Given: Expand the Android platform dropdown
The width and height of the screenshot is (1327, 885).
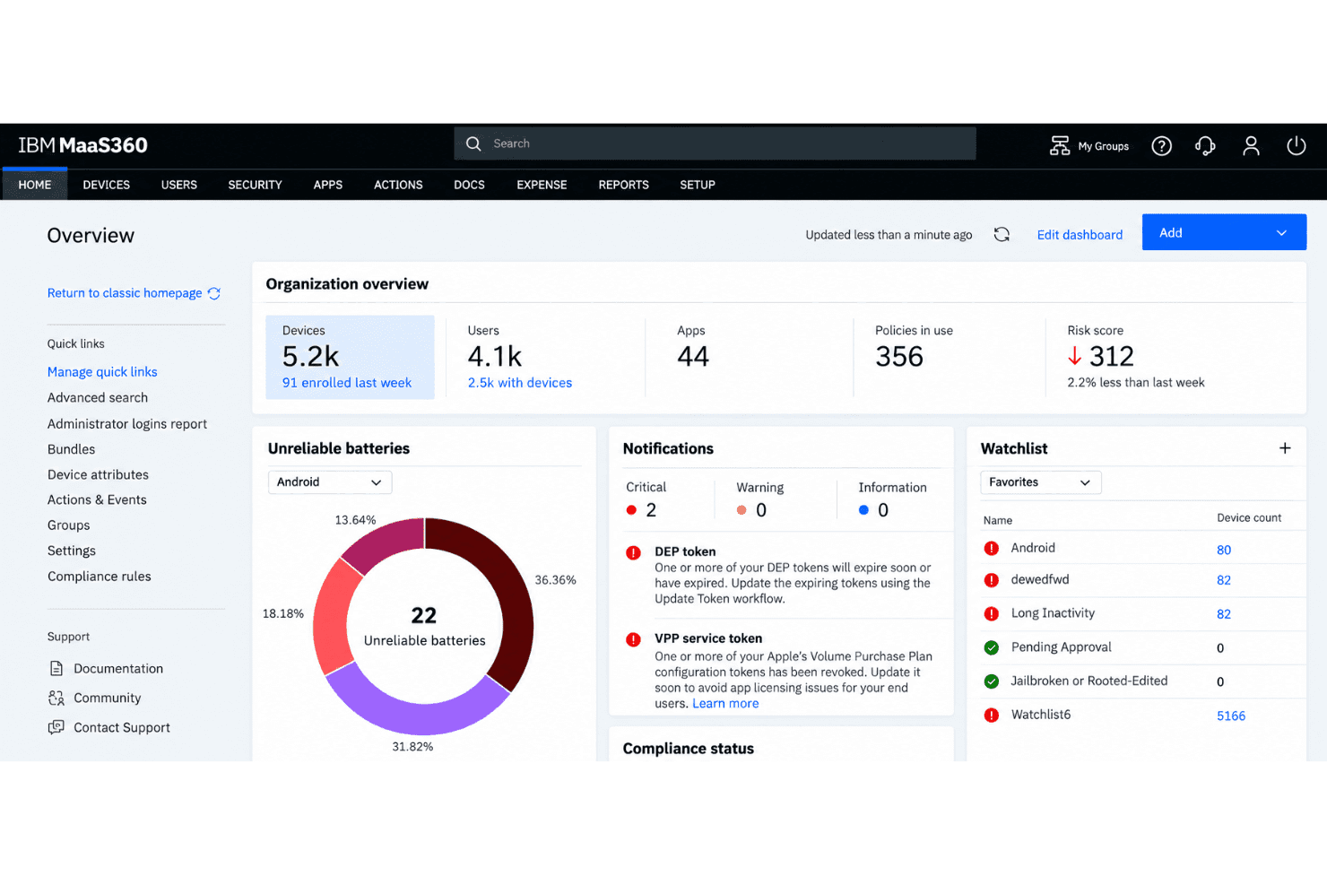Looking at the screenshot, I should [x=330, y=482].
